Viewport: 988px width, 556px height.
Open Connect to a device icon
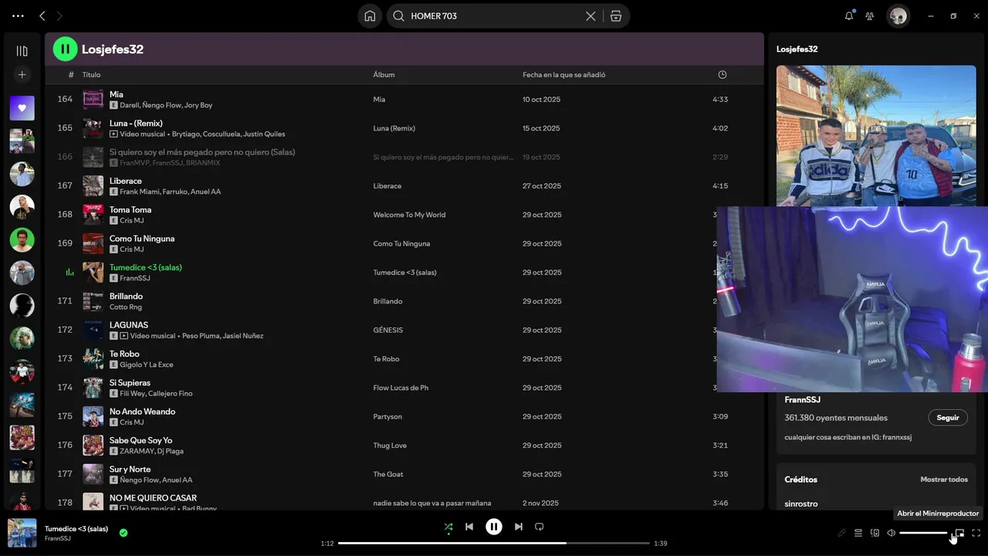pyautogui.click(x=875, y=533)
